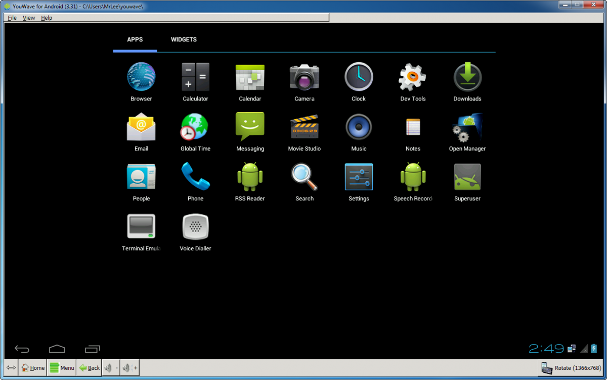
Task: Select the Apps tab
Action: point(135,40)
